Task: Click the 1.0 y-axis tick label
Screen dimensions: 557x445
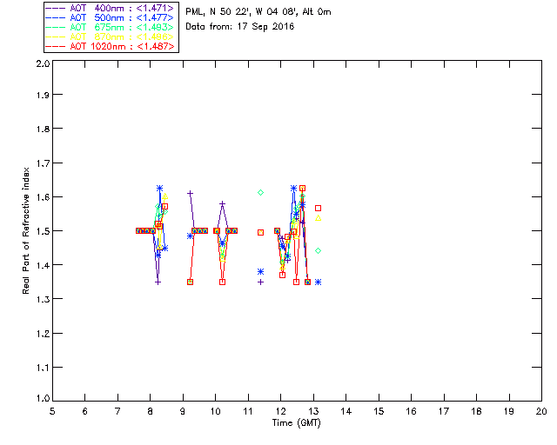Action: tap(43, 398)
